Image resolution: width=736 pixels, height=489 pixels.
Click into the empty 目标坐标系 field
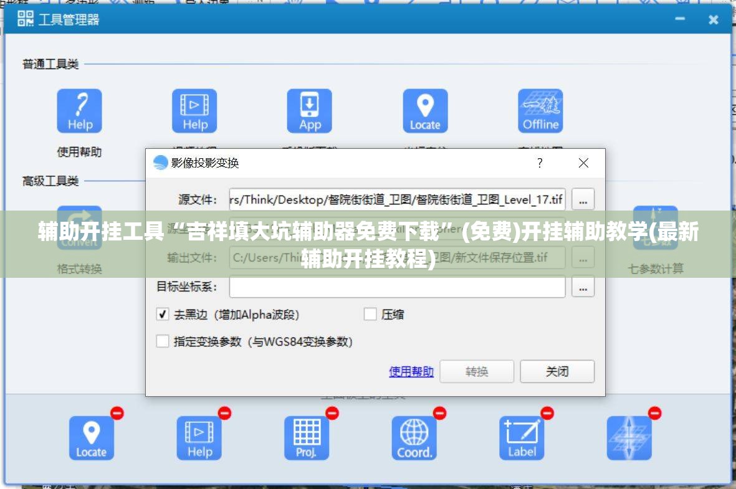[397, 287]
